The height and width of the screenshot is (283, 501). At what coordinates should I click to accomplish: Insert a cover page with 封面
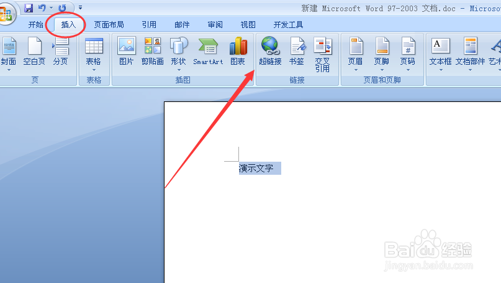9,50
